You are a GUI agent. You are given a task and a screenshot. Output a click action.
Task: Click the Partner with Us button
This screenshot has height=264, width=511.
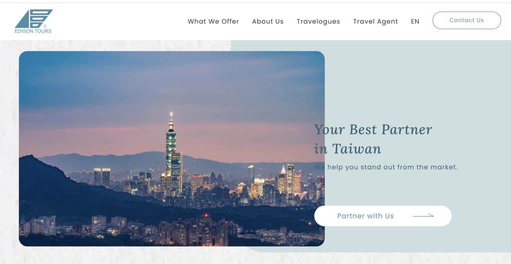pos(383,216)
